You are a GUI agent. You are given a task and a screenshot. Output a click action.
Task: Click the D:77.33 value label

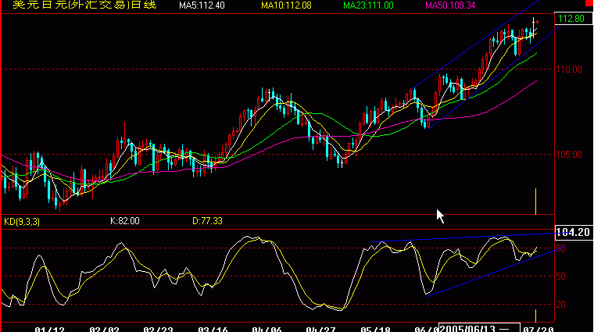point(207,221)
